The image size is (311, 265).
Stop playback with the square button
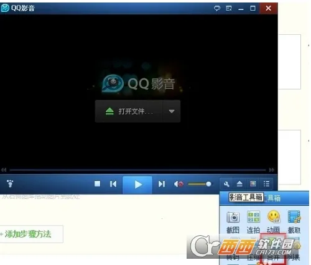[x=97, y=184]
